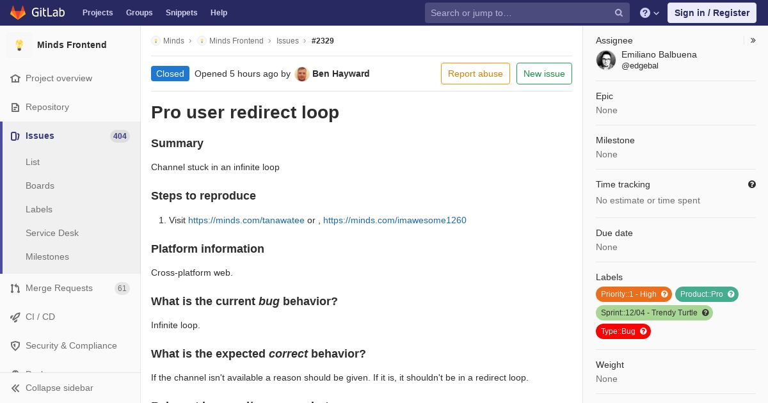Click the Closed status badge
Screen dimensions: 768x403
tap(170, 74)
